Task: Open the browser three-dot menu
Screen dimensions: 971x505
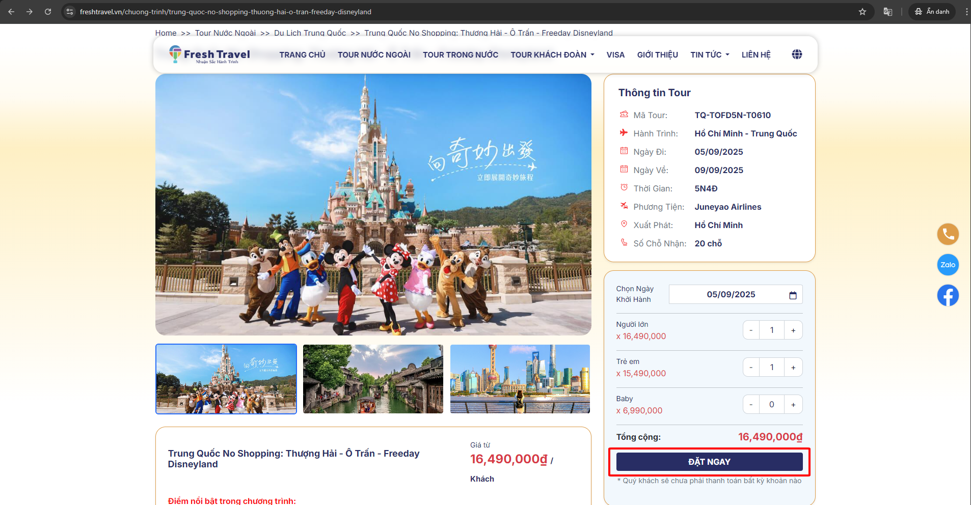Action: click(966, 11)
